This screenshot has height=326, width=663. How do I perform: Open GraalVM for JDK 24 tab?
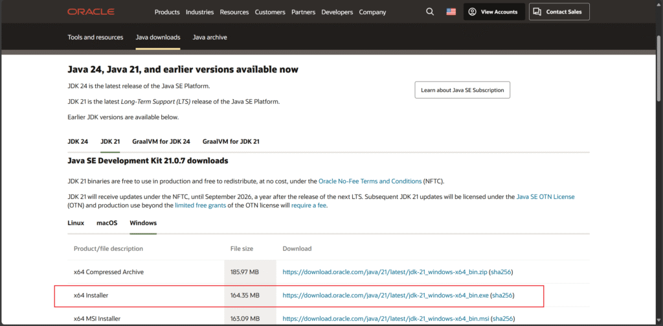click(161, 141)
